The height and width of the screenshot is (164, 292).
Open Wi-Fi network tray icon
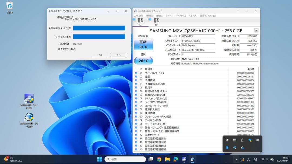[263, 159]
